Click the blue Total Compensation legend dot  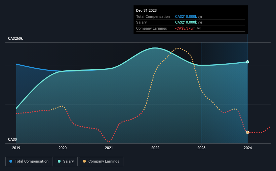(11, 161)
